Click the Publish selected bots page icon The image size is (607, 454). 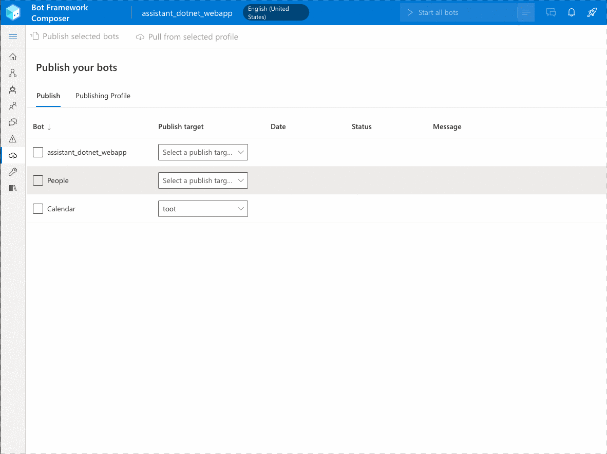[35, 36]
